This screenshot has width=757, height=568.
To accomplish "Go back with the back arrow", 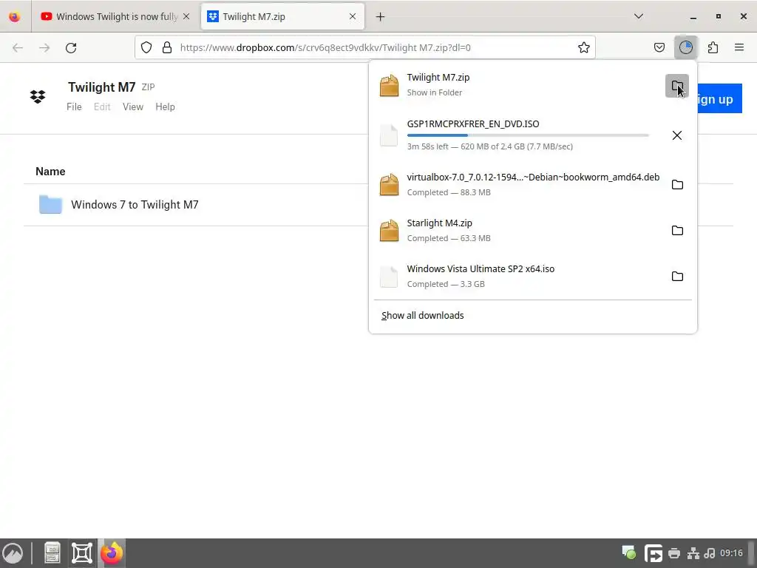I will click(x=18, y=47).
